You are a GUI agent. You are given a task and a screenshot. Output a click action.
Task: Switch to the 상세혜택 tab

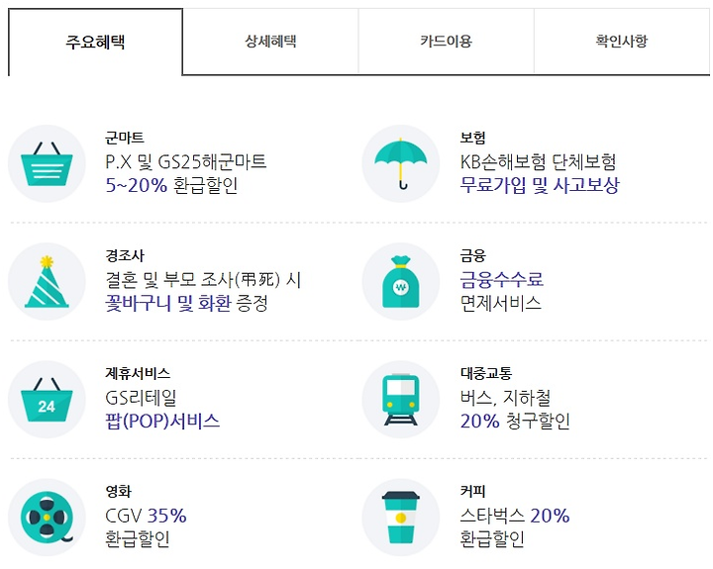270,42
